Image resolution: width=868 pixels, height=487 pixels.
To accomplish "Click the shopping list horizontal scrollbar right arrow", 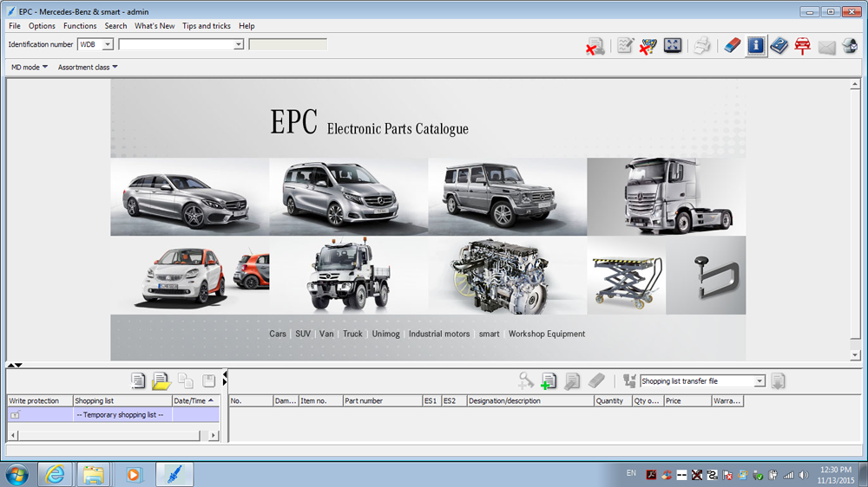I will pos(214,435).
